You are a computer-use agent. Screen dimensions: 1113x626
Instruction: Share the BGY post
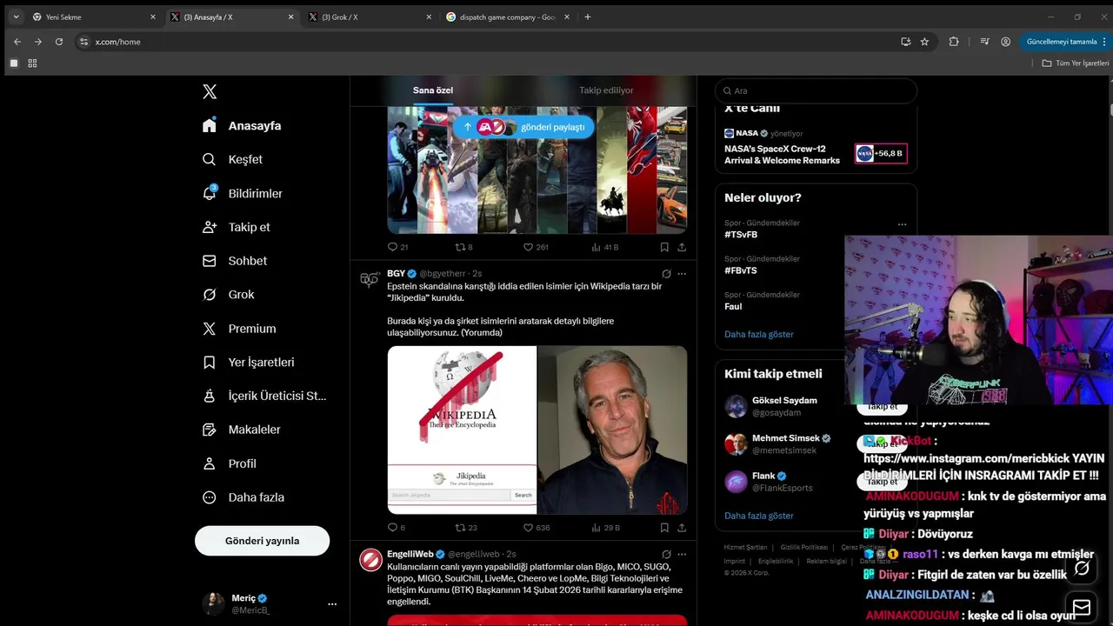click(682, 527)
